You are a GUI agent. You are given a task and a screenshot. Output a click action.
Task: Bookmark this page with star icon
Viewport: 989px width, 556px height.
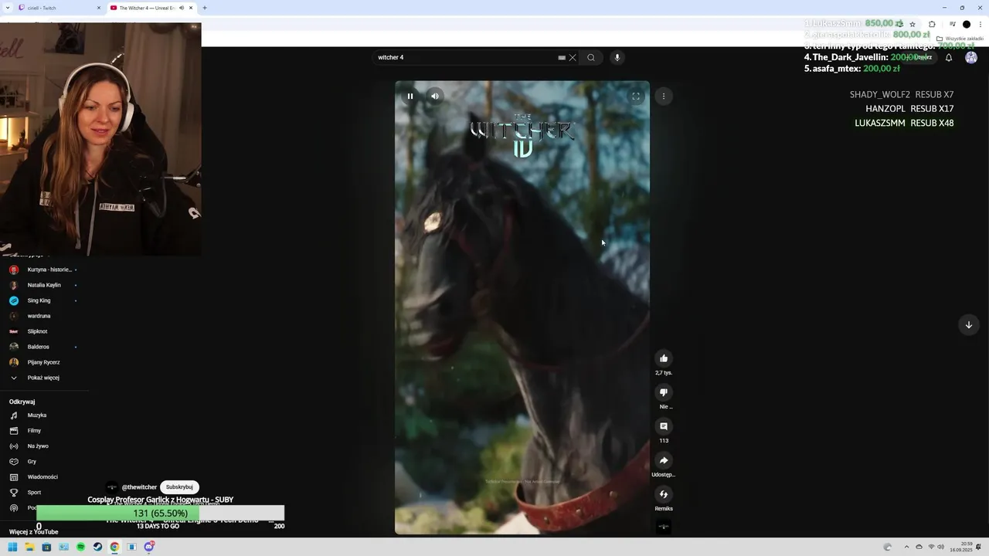(913, 24)
